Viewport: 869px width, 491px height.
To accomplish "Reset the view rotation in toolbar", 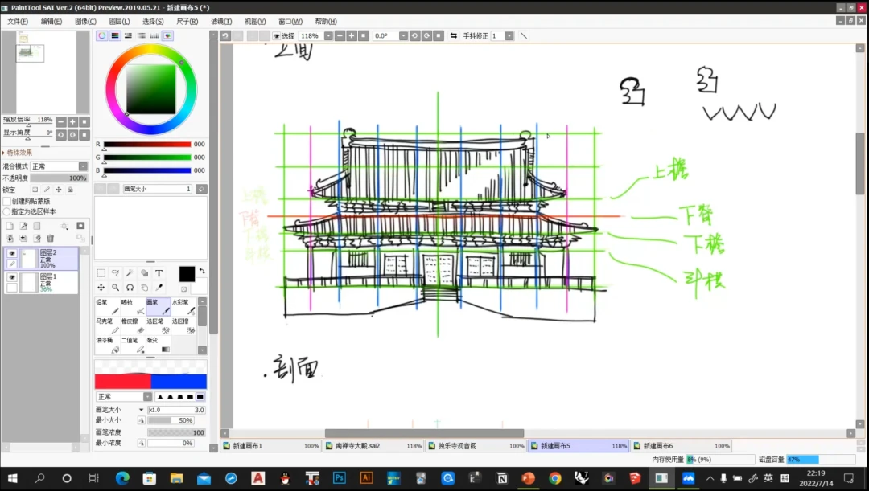I will 438,35.
